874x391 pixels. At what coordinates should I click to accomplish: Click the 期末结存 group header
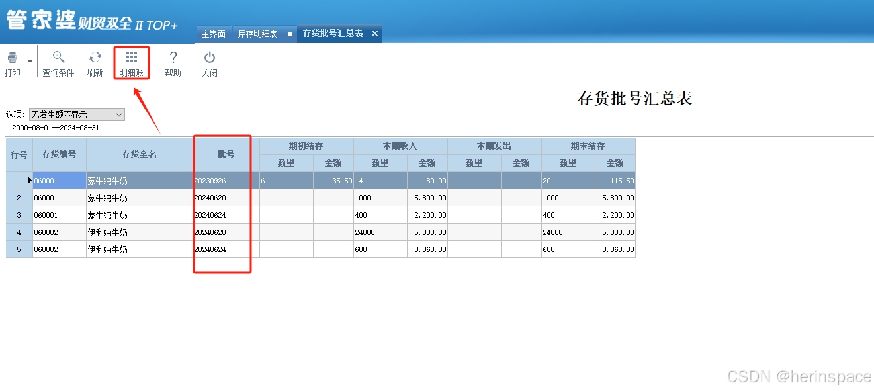pos(588,146)
